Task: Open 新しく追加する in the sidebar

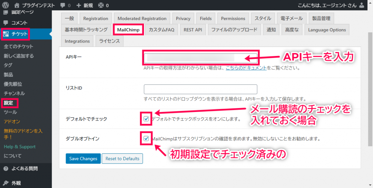Action: click(x=19, y=56)
